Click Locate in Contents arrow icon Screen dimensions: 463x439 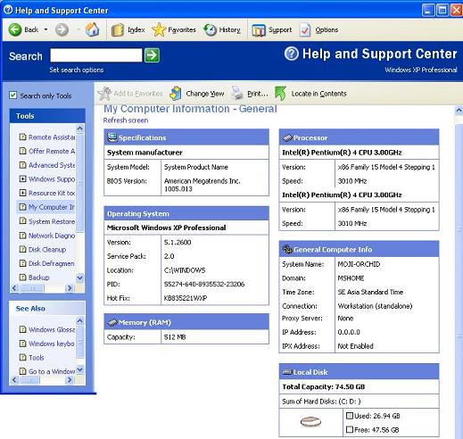coord(280,94)
